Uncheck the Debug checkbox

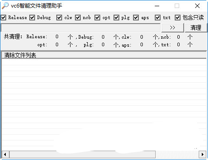[x=32, y=18]
